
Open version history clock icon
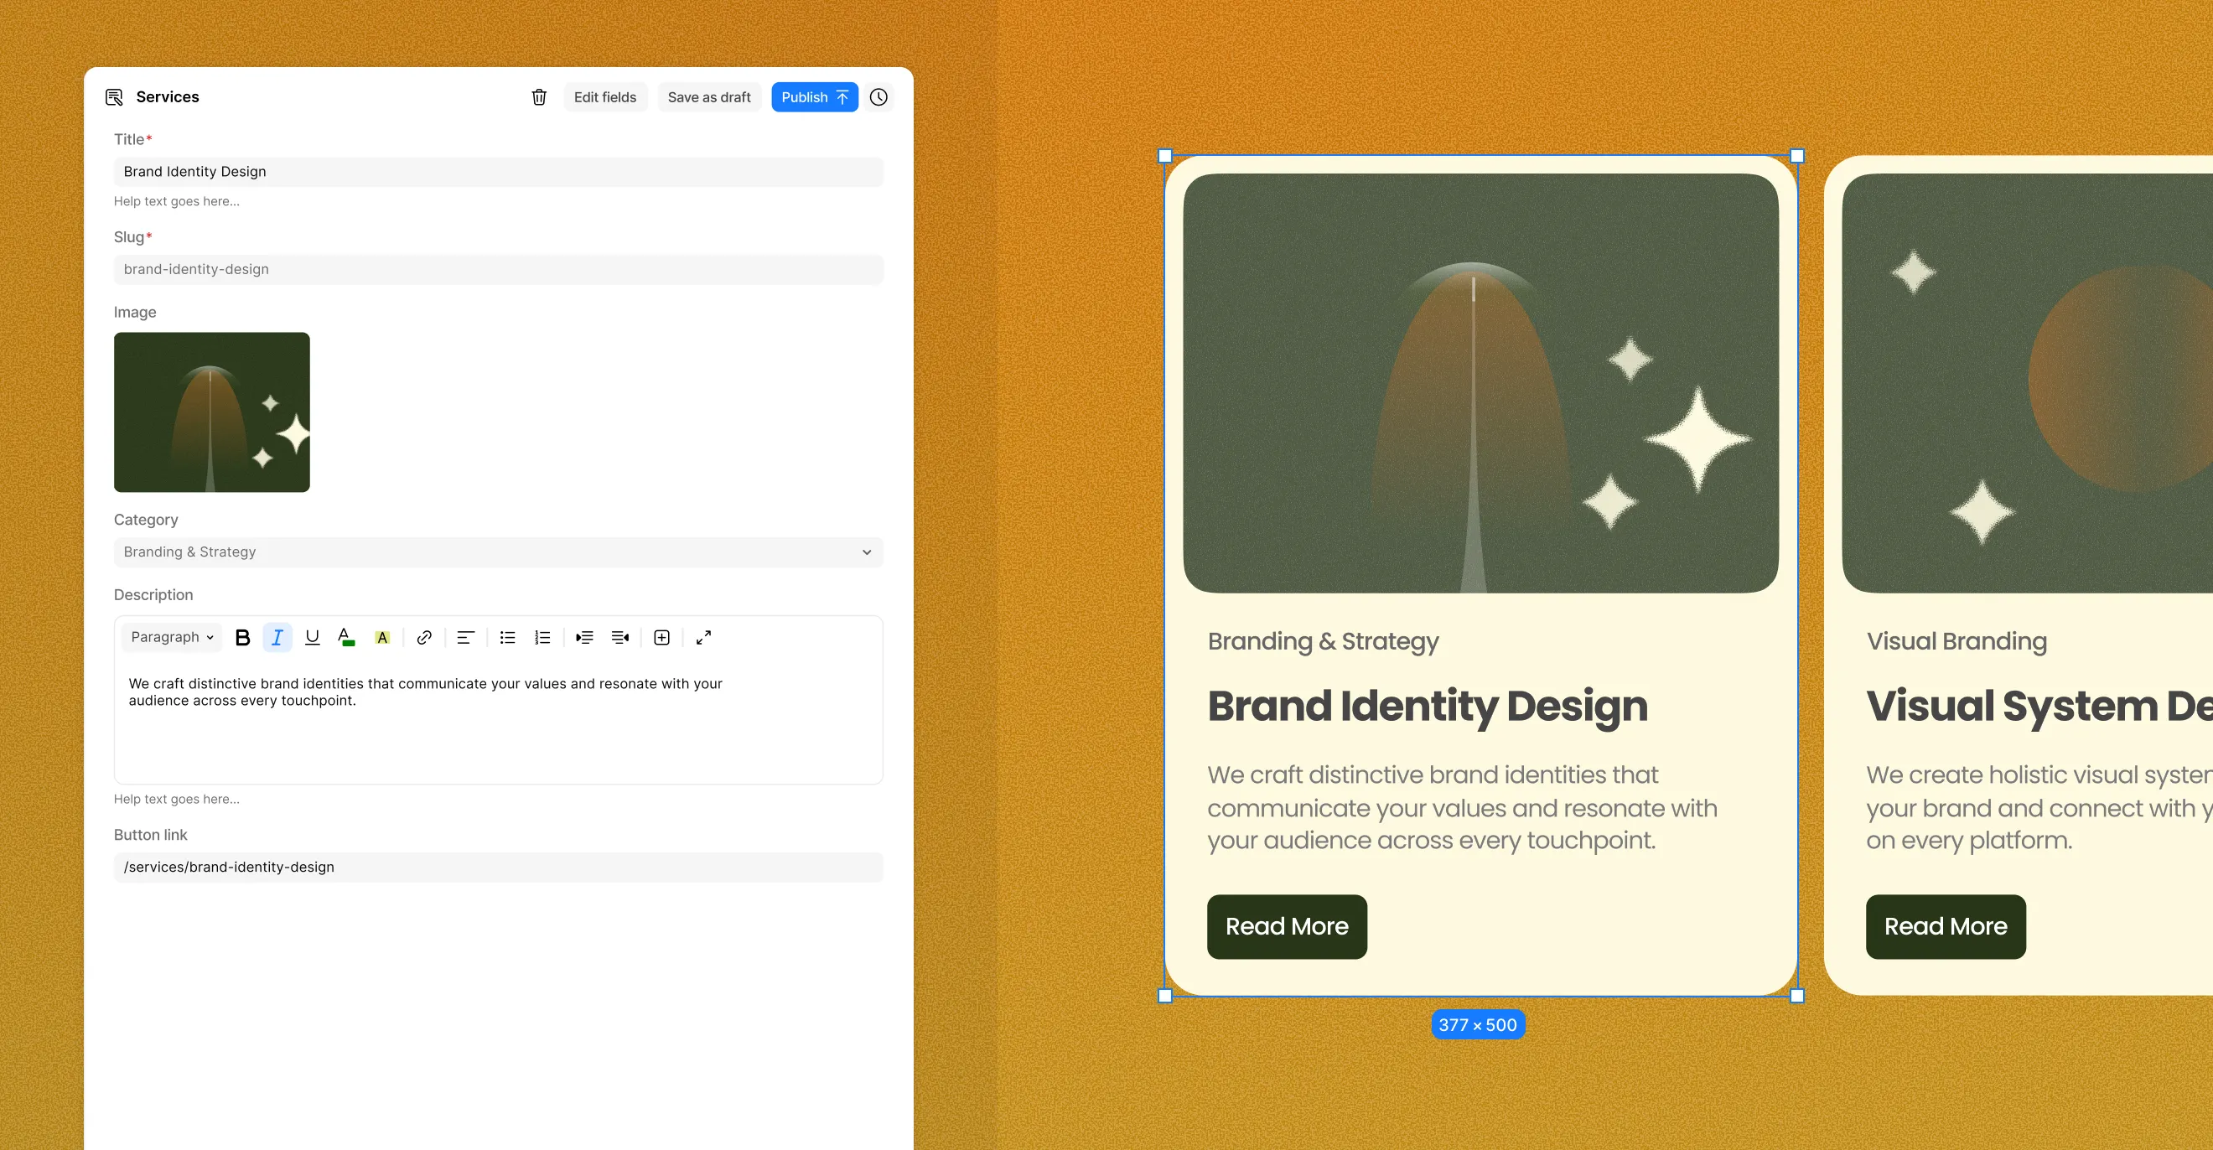coord(878,97)
